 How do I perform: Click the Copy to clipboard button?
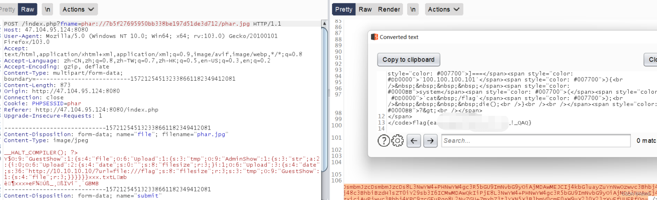[408, 59]
